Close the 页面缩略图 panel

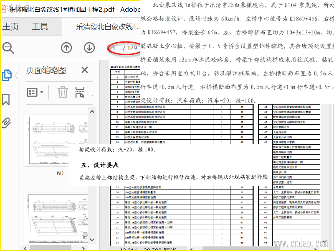click(85, 70)
